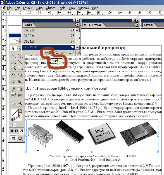Click the Go To Link icon
This screenshot has height=175, width=164.
tap(56, 52)
